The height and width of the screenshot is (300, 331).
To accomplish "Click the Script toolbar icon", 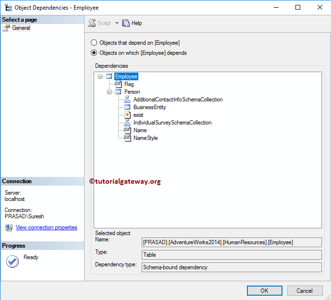I will coord(92,23).
